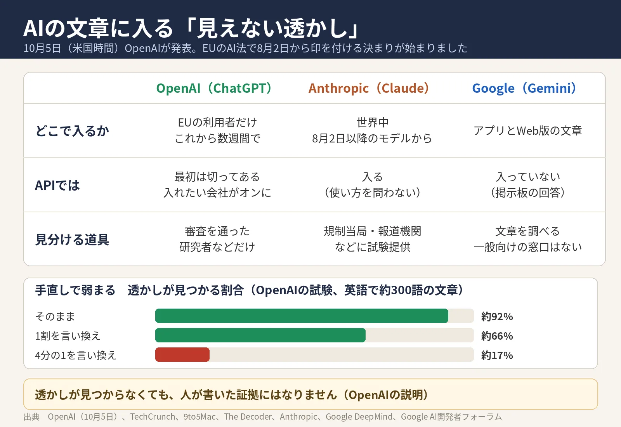621x427 pixels.
Task: Select the source line starting "出典 OpenAI（10月5日）"
Action: [263, 417]
